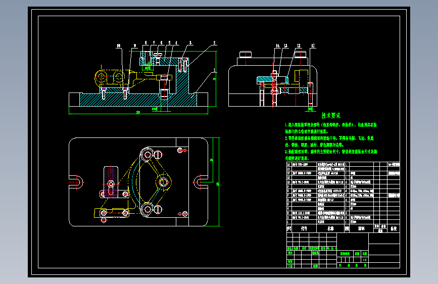Select the '材料' column header in parts list
Screen dimensions: 438x284
[361, 228]
